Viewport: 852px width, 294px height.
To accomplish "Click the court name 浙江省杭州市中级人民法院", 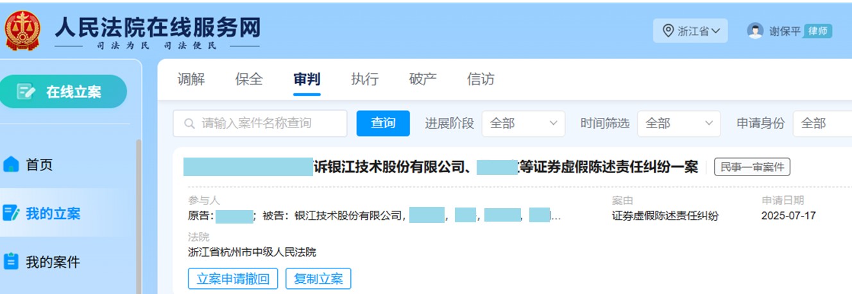I will (252, 252).
